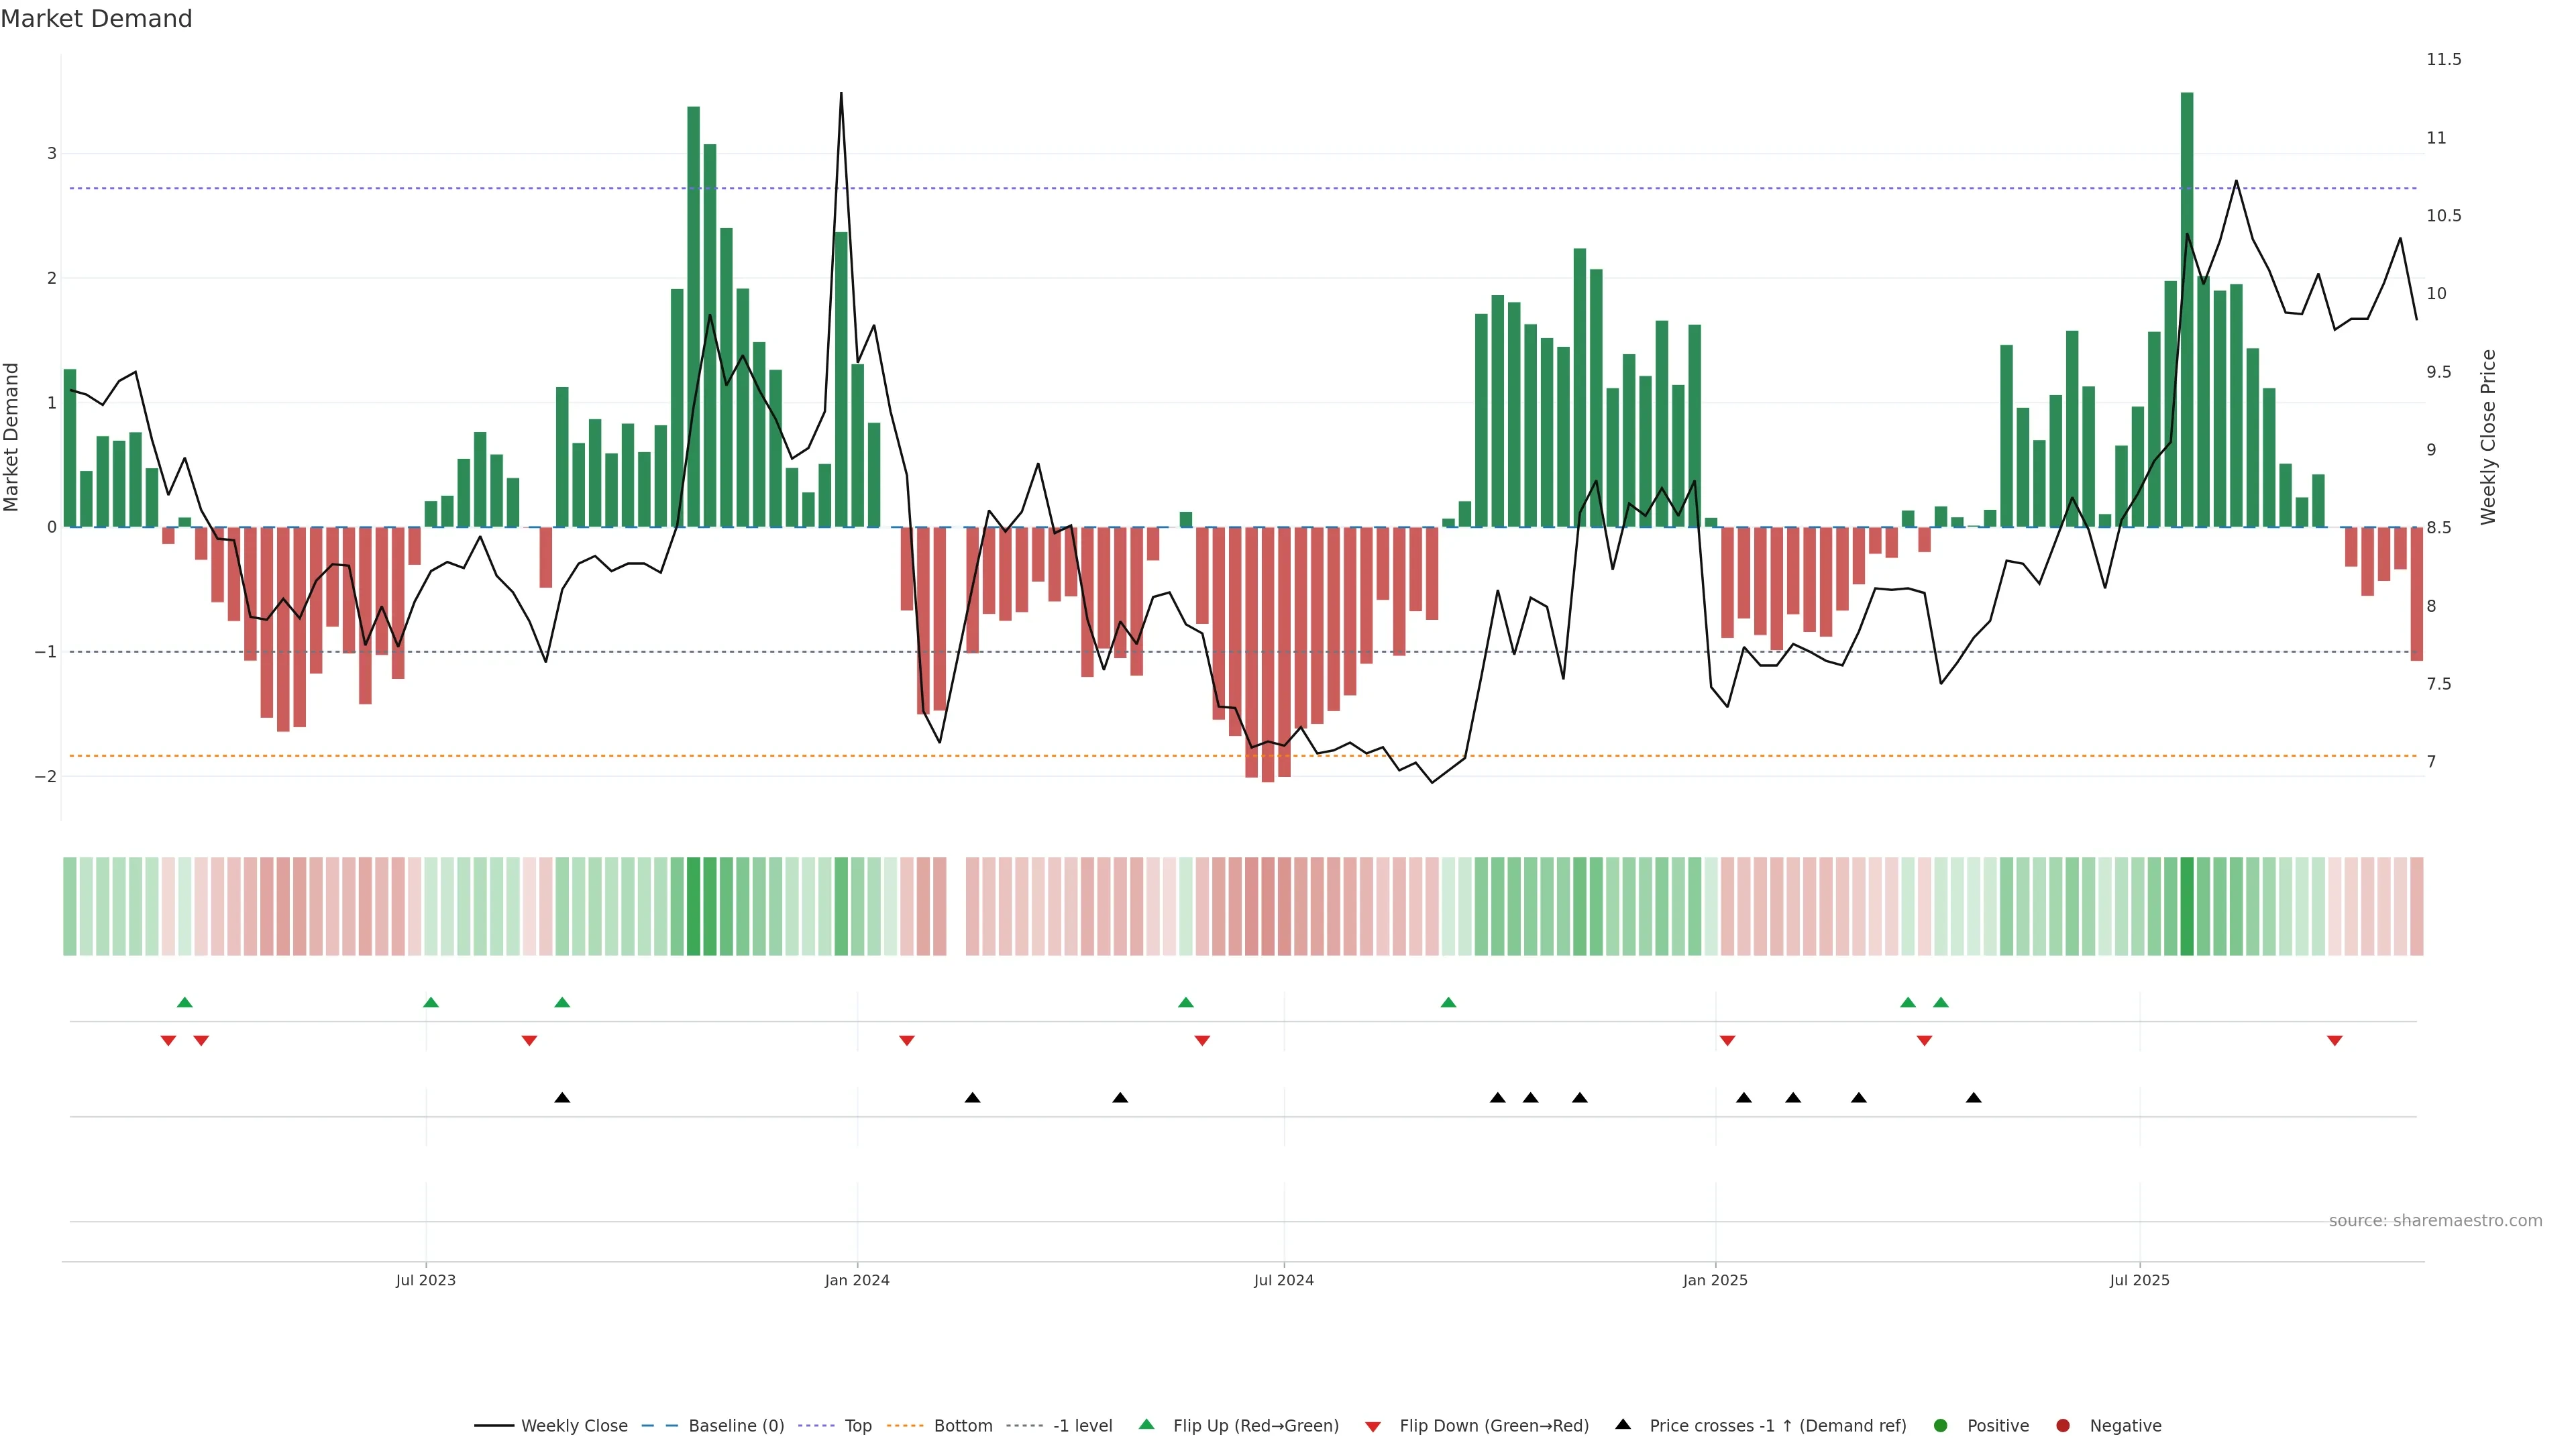
Task: Click the Market Demand chart title
Action: pyautogui.click(x=96, y=19)
